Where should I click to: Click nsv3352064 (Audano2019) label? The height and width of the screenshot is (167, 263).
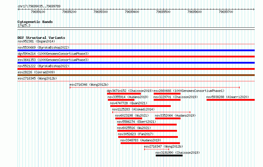tap(175, 115)
